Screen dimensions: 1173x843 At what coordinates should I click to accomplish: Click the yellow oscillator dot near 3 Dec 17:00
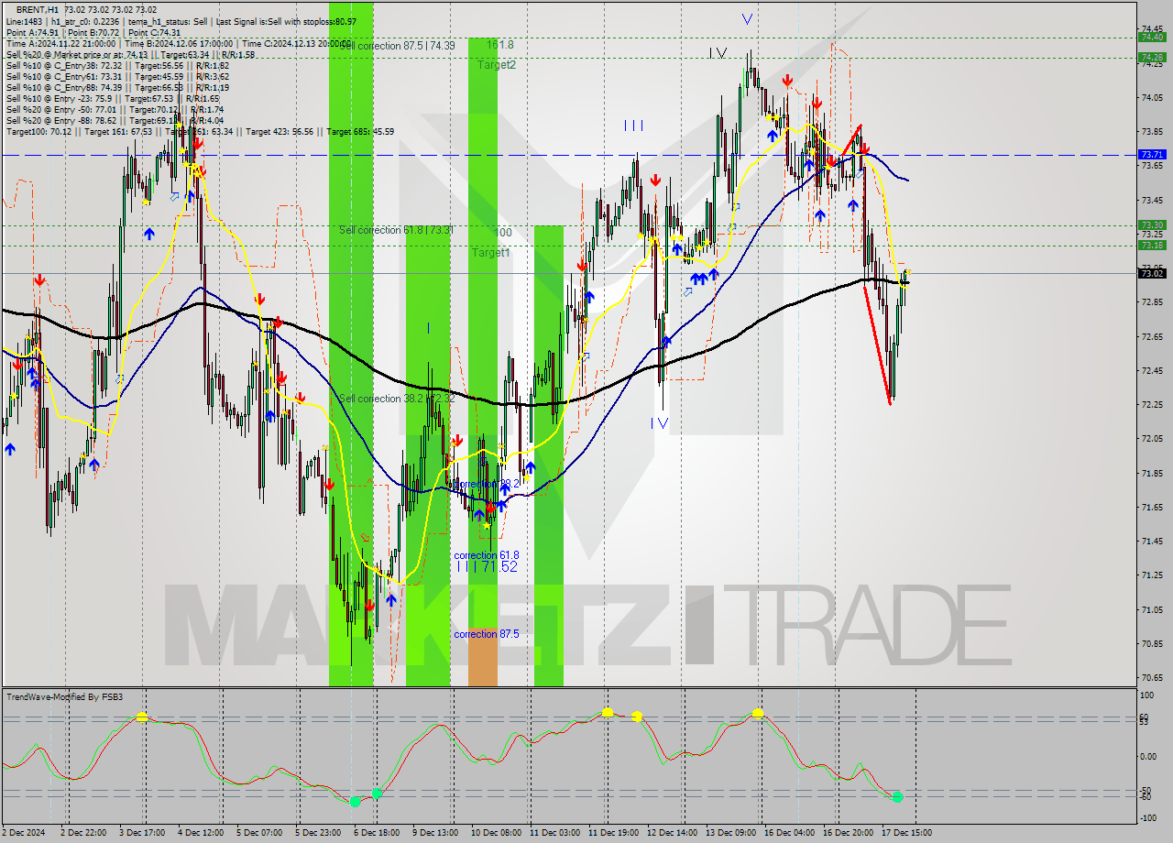142,717
